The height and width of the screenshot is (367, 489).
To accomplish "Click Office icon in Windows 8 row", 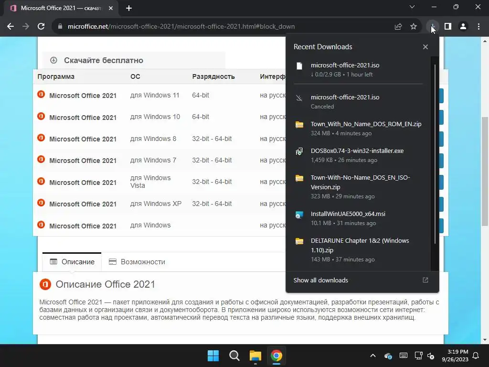I will [41, 138].
